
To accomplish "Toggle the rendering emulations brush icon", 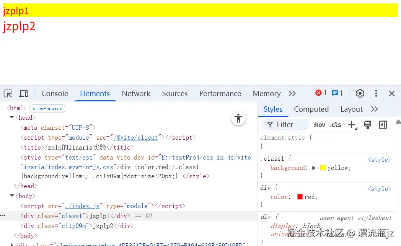I will point(368,125).
